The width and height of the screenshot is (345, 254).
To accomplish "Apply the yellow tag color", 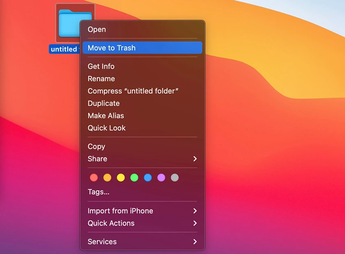I will point(121,177).
